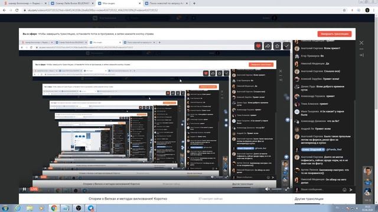
Task: Switch to the Поиск новостей по запросу tab
Action: [166, 4]
